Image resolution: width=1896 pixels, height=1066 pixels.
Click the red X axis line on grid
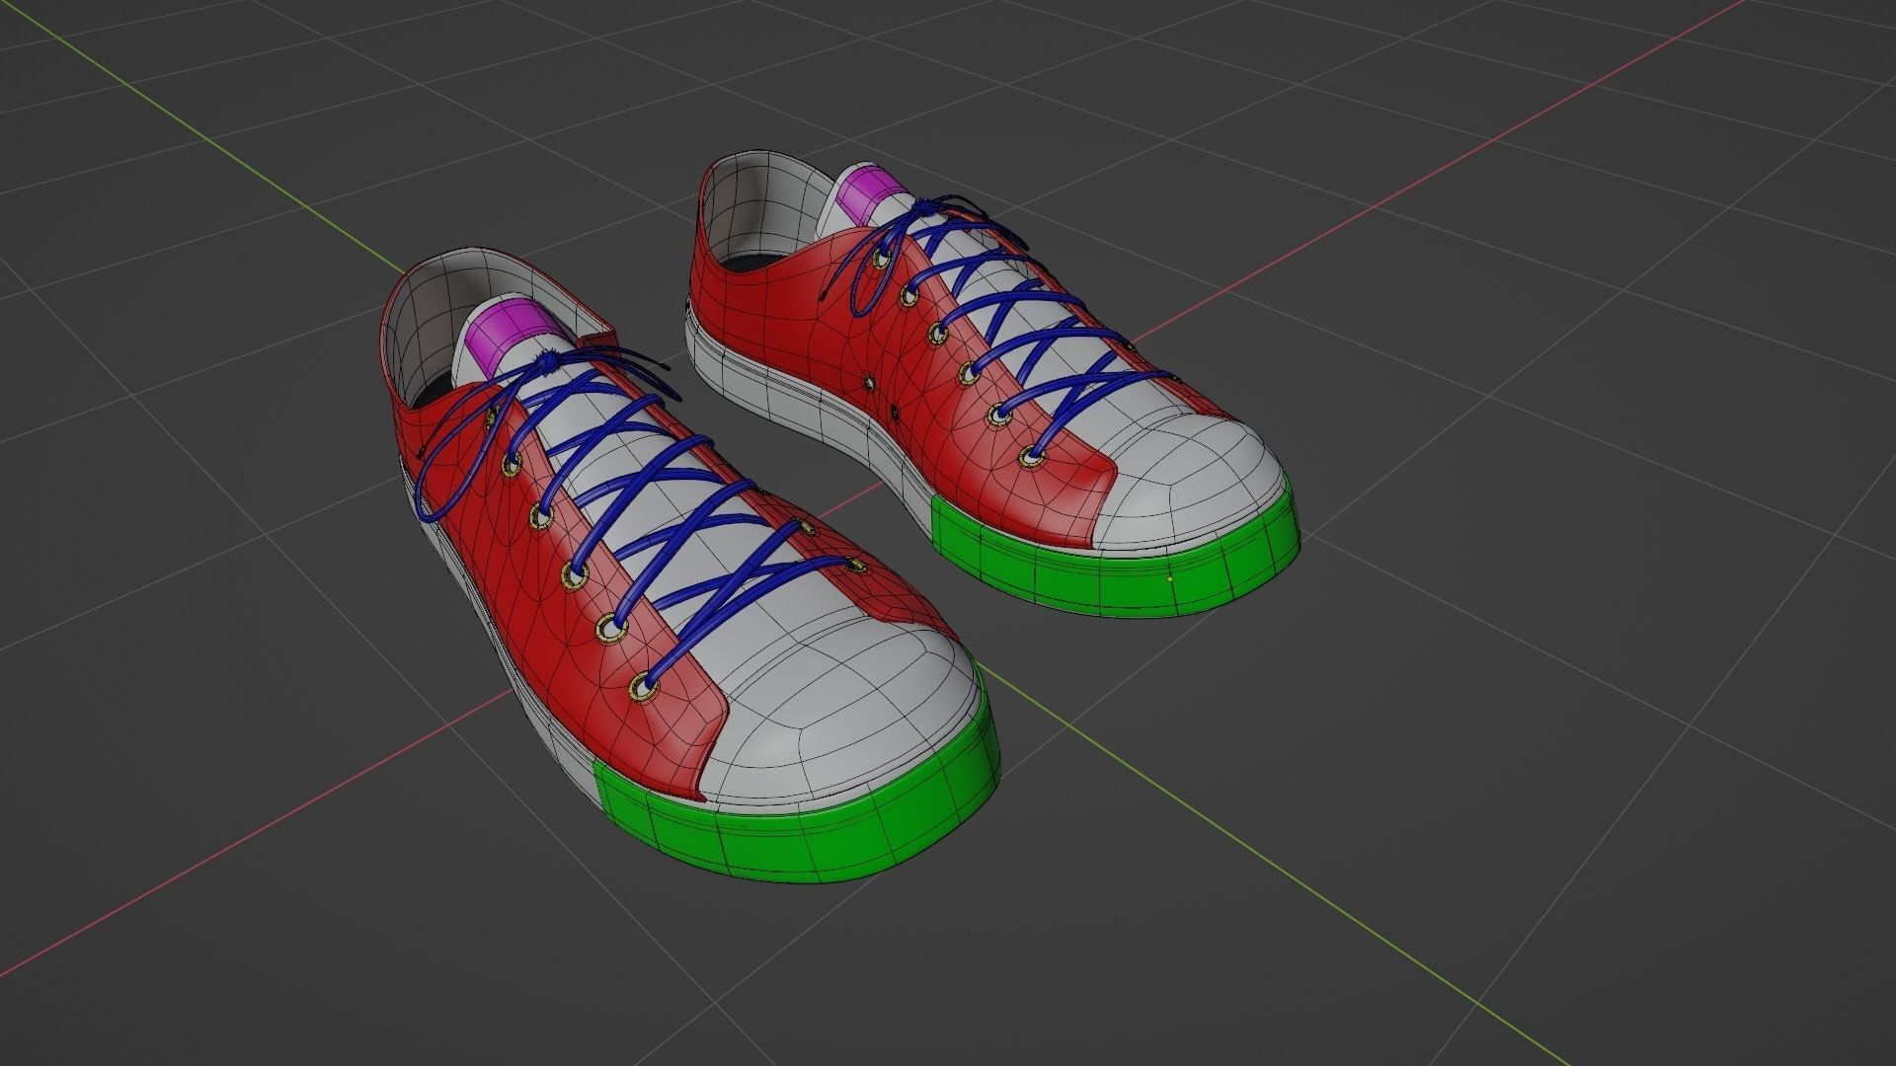click(247, 839)
